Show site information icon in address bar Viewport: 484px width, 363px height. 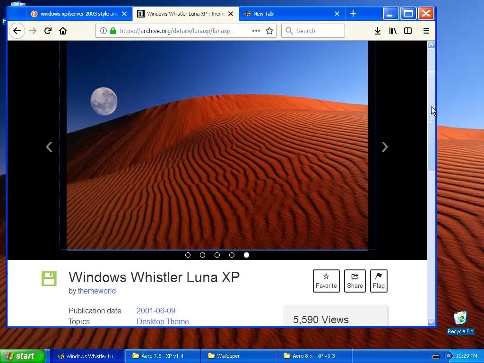click(104, 31)
